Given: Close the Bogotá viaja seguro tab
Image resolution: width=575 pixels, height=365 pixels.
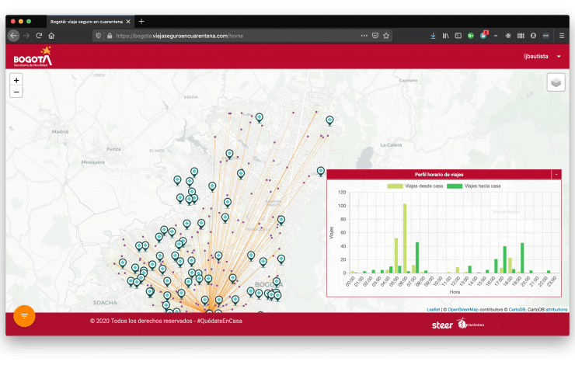Looking at the screenshot, I should tap(128, 22).
